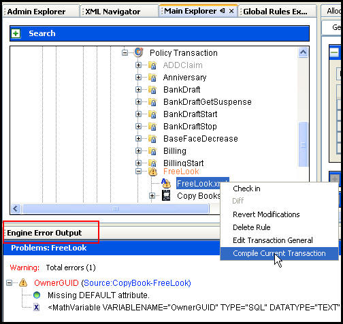Select the Copy Books tree item
The width and height of the screenshot is (343, 324).
tap(199, 196)
